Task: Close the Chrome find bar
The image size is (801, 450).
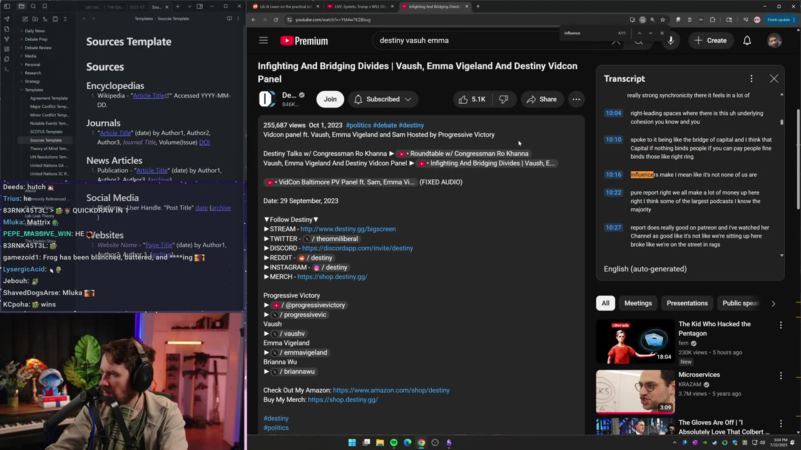Action: pos(662,33)
